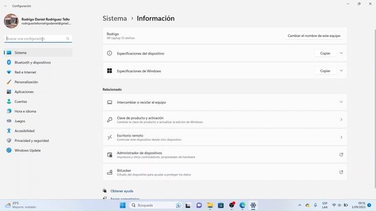
Task: Click the Windows Update sync icon
Action: pos(9,150)
